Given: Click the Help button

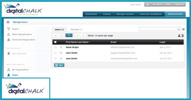Looking at the screenshot, I should pyautogui.click(x=168, y=5).
